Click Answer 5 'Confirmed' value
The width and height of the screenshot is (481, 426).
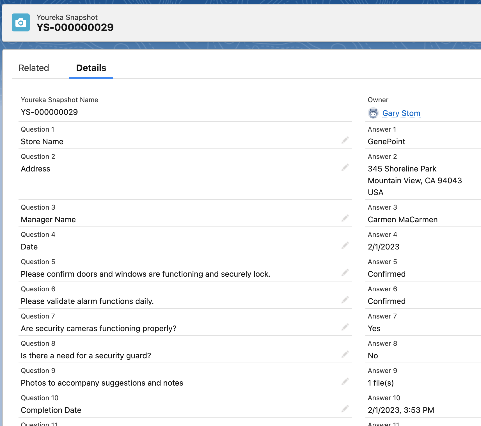[387, 274]
